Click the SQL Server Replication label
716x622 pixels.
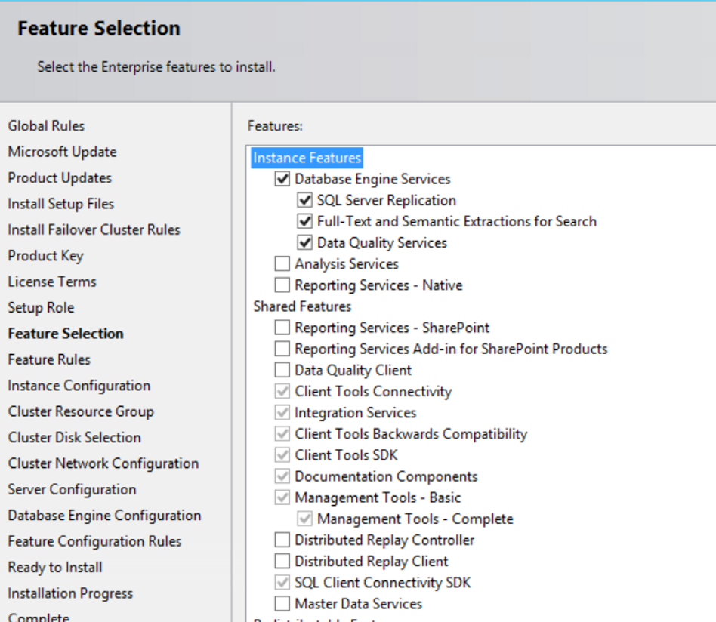tap(386, 200)
